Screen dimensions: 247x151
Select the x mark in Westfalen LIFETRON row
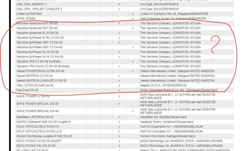119,118
